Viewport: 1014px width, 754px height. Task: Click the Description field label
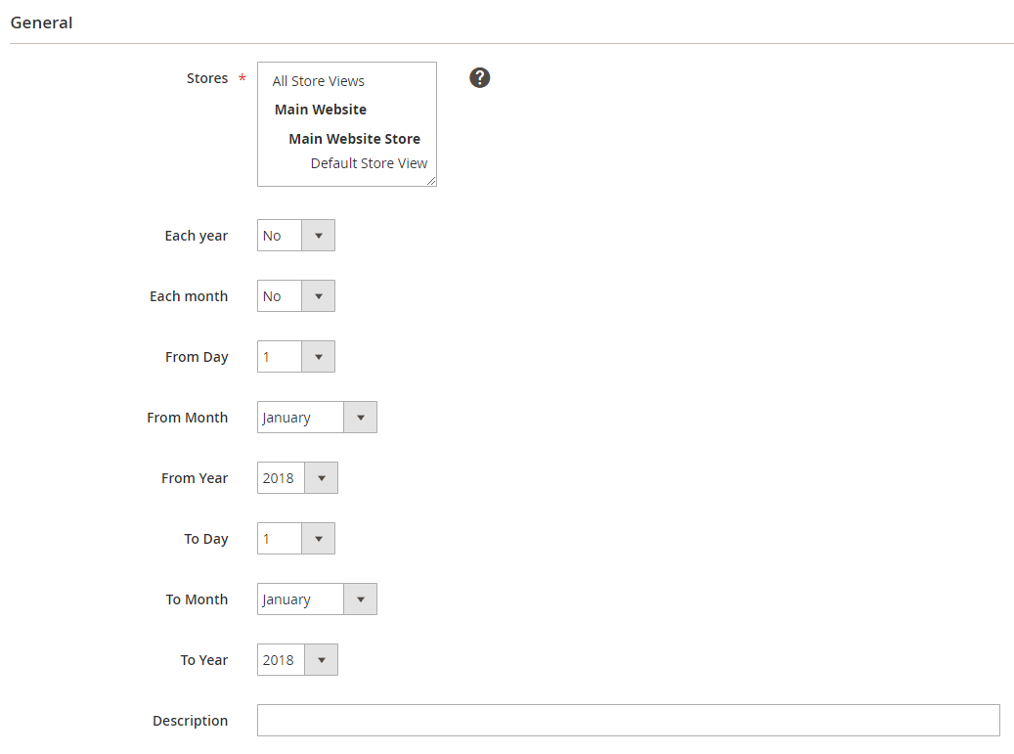tap(190, 721)
